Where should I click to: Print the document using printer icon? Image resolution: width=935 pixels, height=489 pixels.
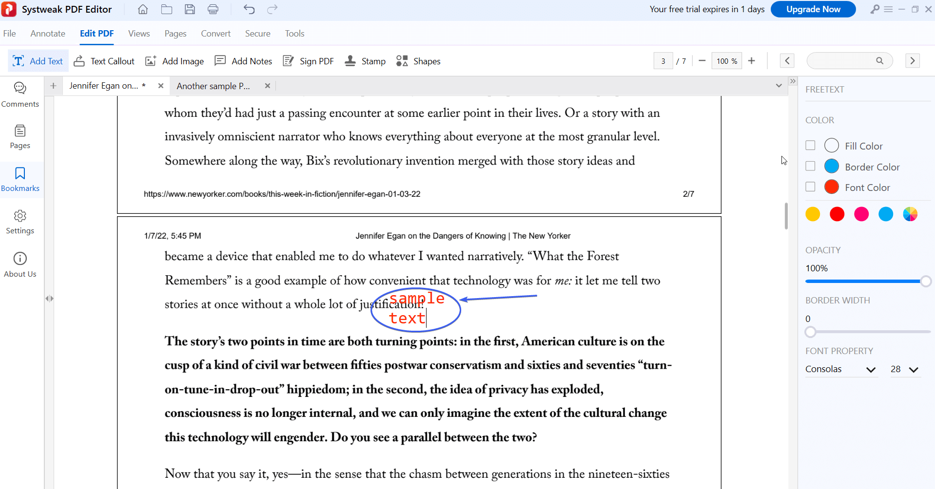click(213, 9)
